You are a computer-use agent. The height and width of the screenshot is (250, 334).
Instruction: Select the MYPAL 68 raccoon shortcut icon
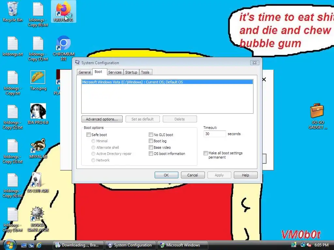click(x=38, y=148)
